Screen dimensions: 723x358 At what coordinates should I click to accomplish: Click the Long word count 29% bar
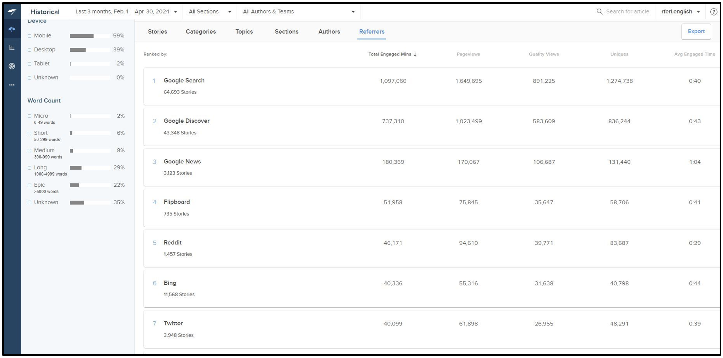[x=90, y=168]
